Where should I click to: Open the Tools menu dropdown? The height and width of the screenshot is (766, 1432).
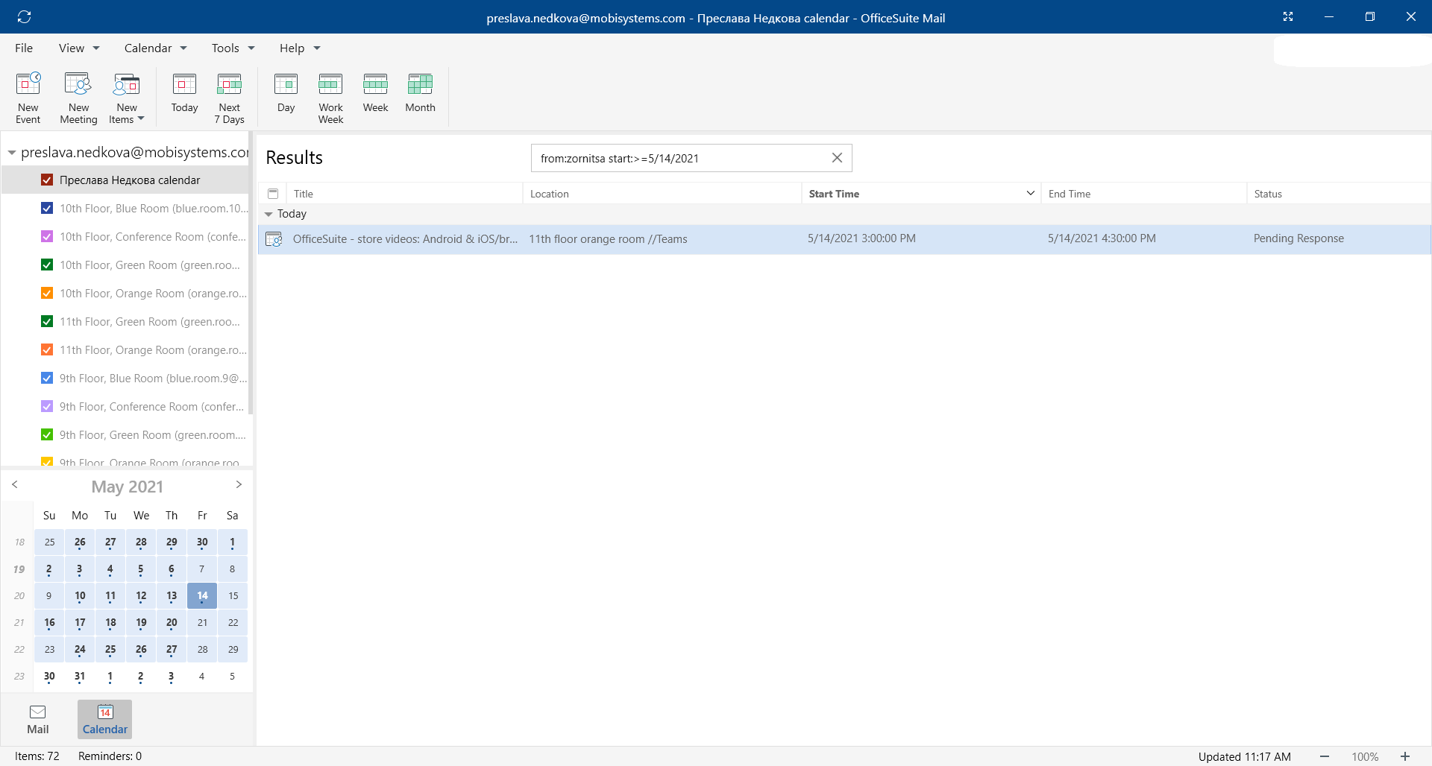233,48
